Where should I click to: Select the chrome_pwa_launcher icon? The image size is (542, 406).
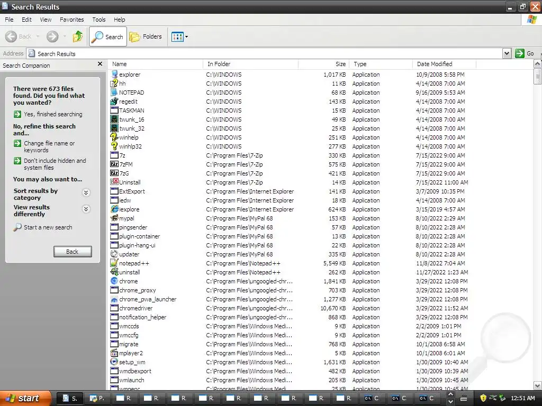(114, 299)
